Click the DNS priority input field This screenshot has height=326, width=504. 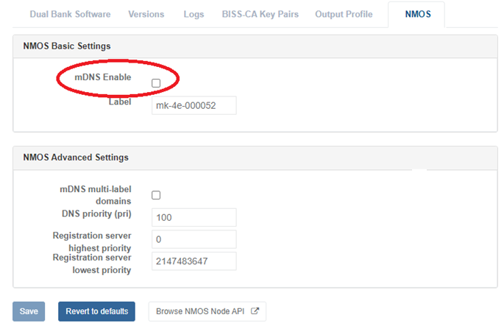pyautogui.click(x=194, y=218)
